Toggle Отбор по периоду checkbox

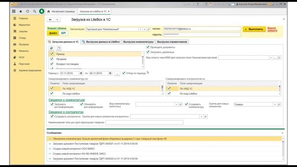[124, 73]
